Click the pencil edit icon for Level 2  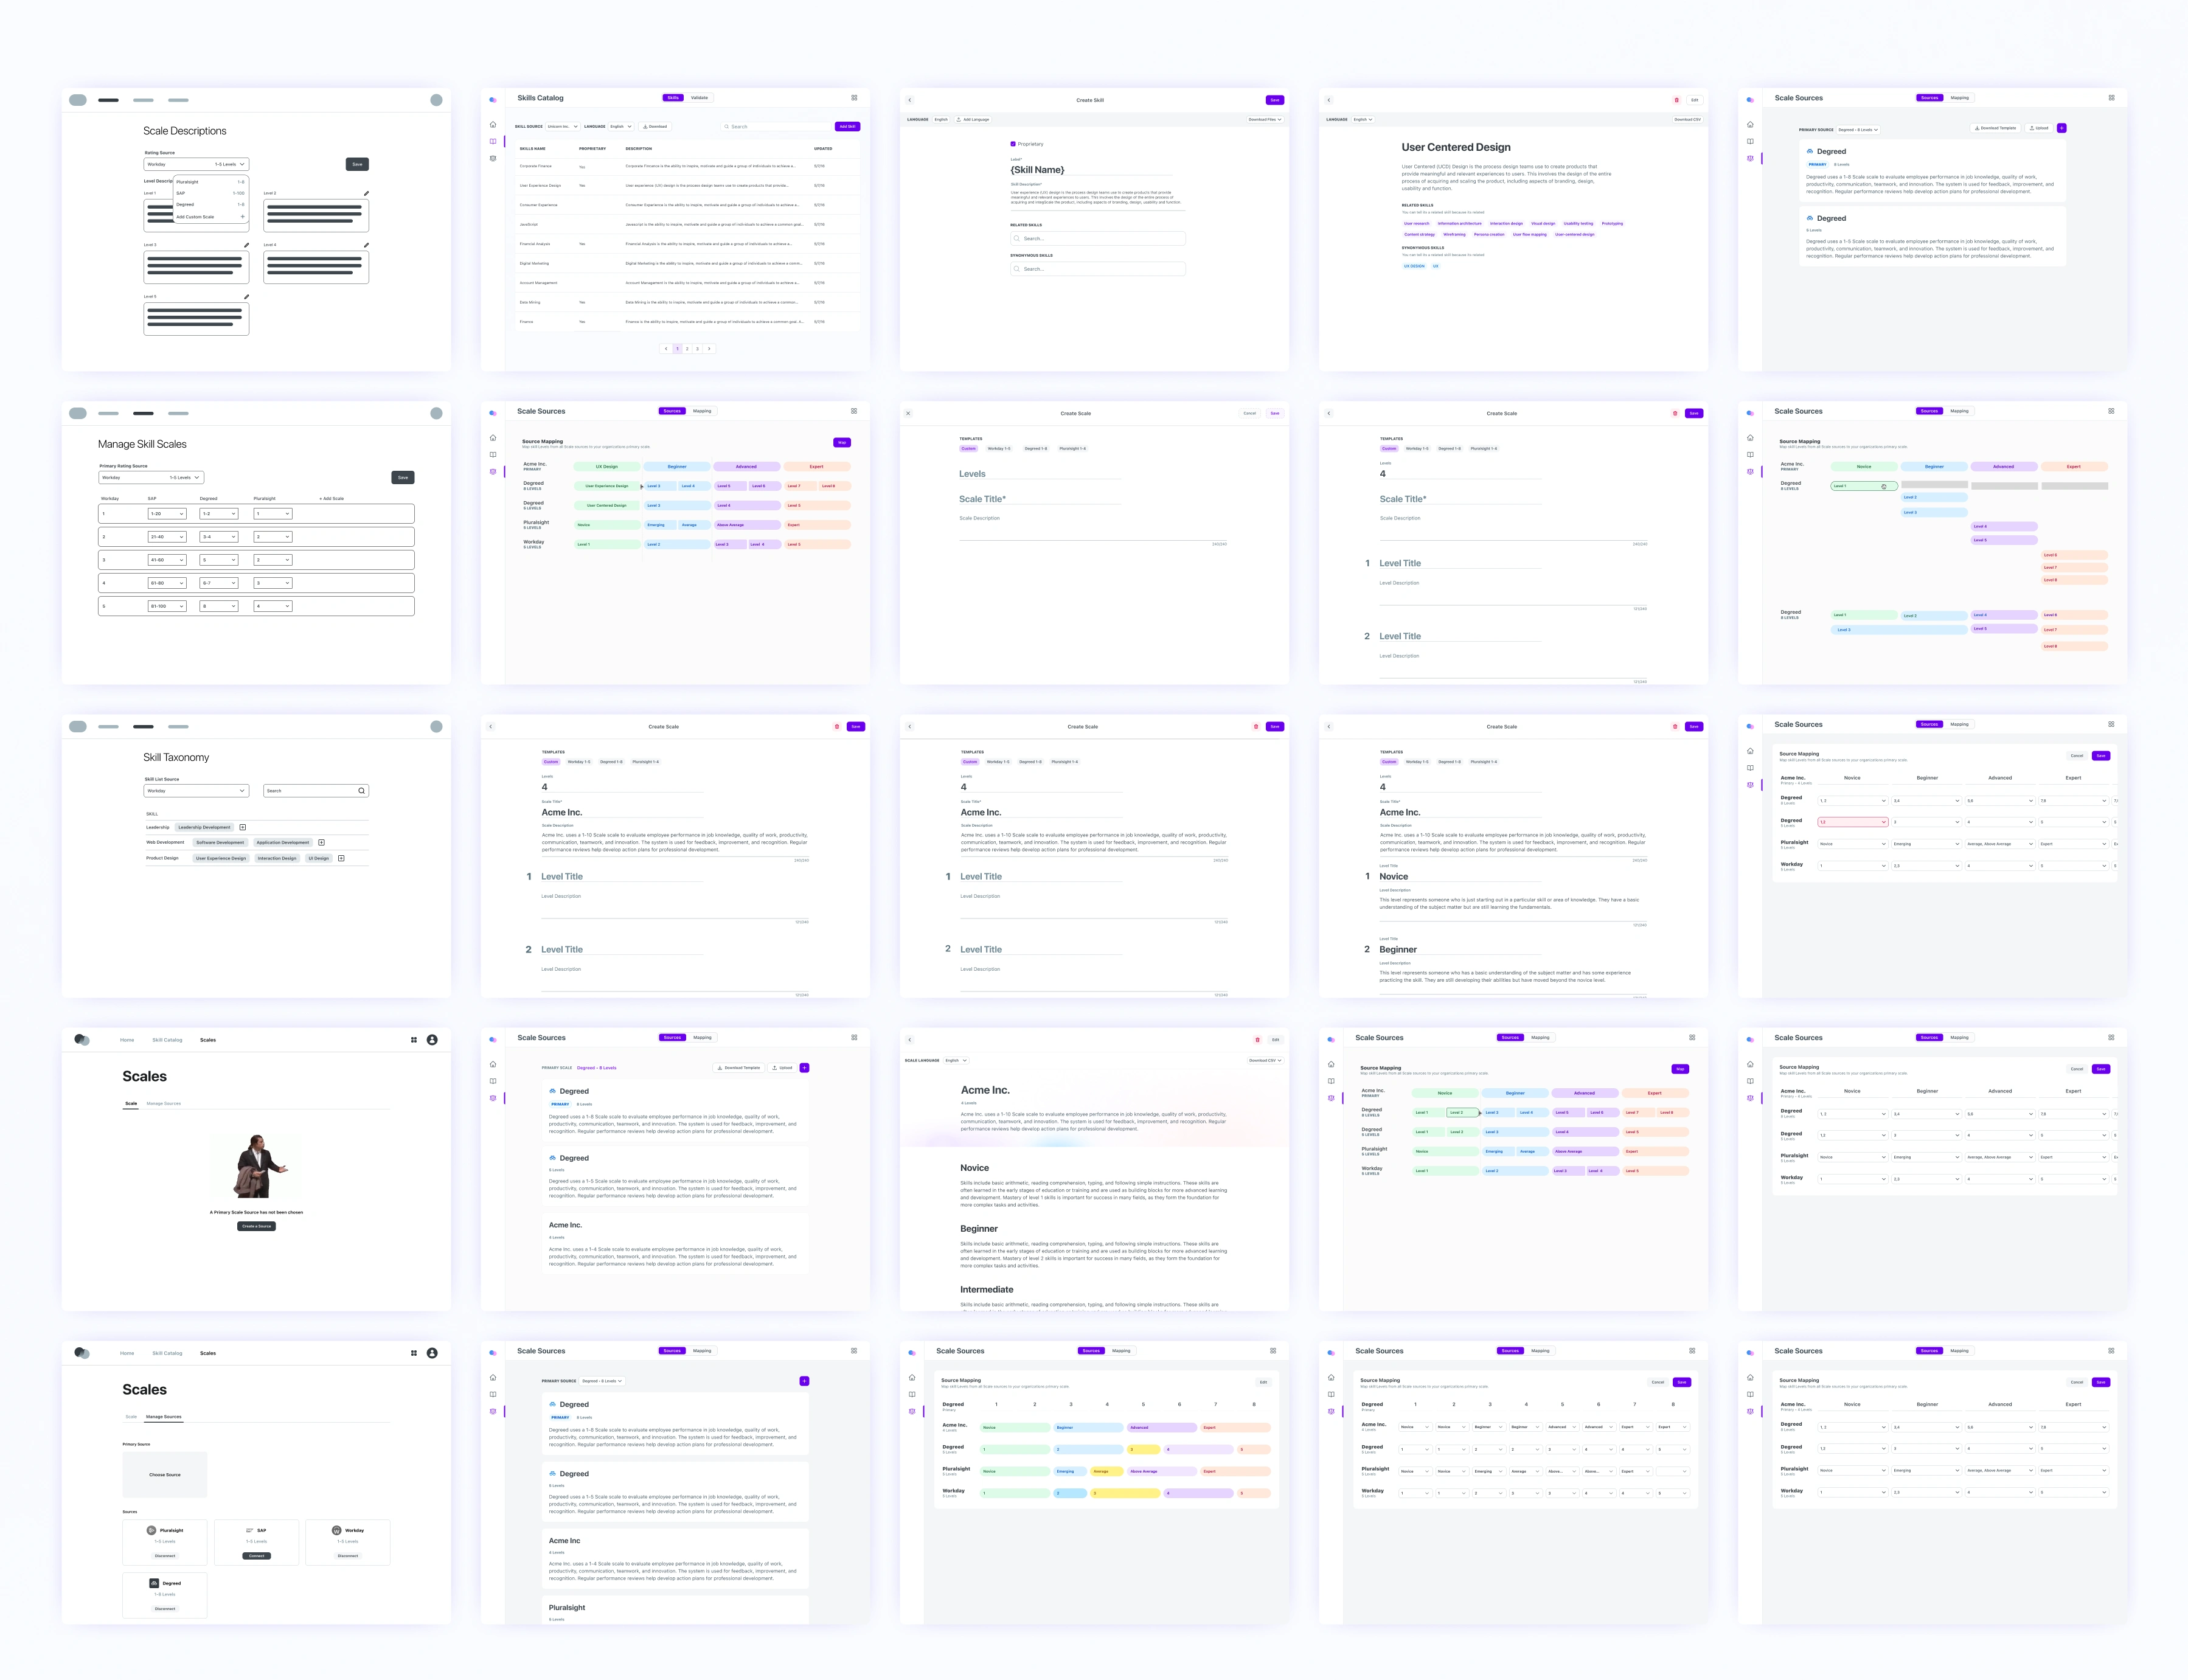point(366,193)
